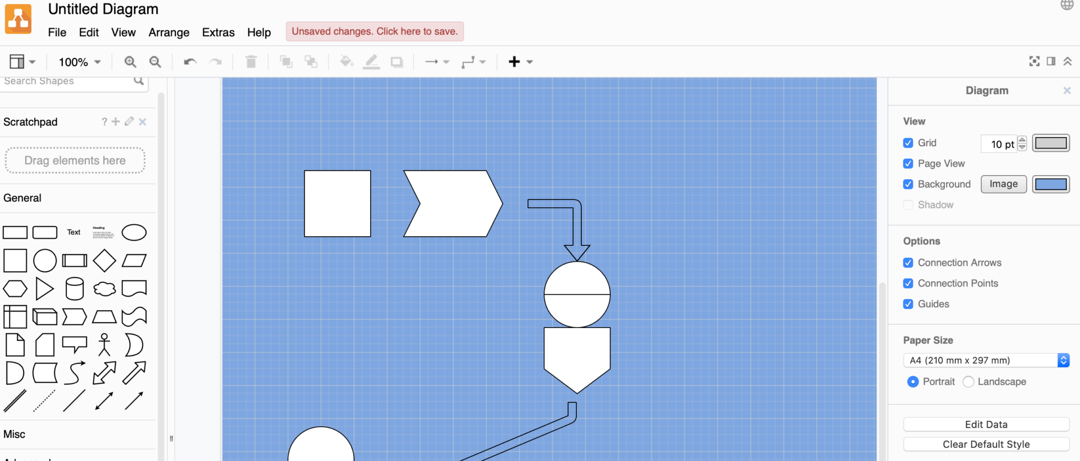Select the Landscape orientation radio button
1080x461 pixels.
(968, 382)
